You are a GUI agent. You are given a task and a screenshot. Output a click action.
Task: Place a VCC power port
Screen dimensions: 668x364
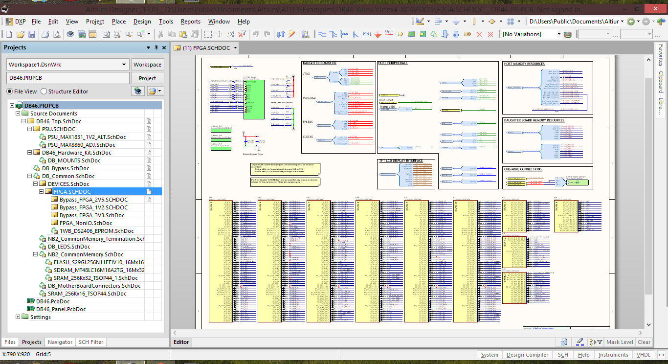click(x=389, y=34)
